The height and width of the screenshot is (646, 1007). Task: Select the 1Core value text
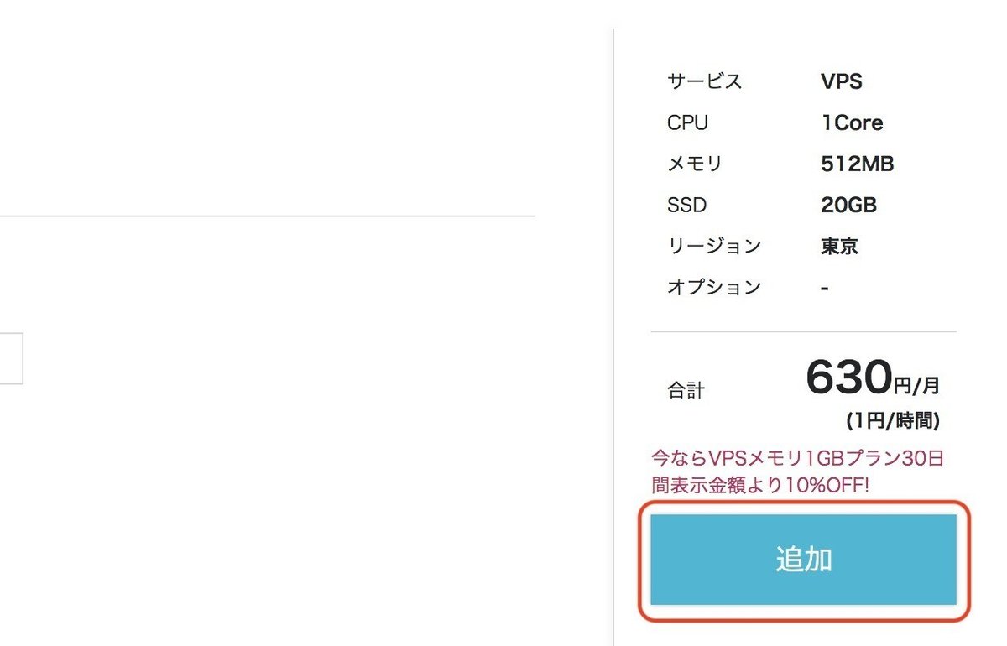tap(852, 122)
